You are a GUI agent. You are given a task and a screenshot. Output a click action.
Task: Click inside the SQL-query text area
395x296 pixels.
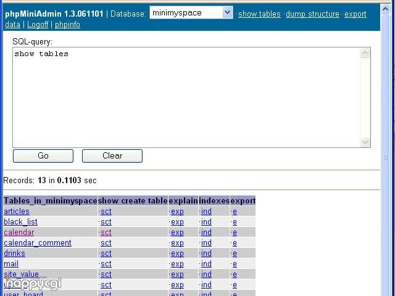(x=186, y=97)
